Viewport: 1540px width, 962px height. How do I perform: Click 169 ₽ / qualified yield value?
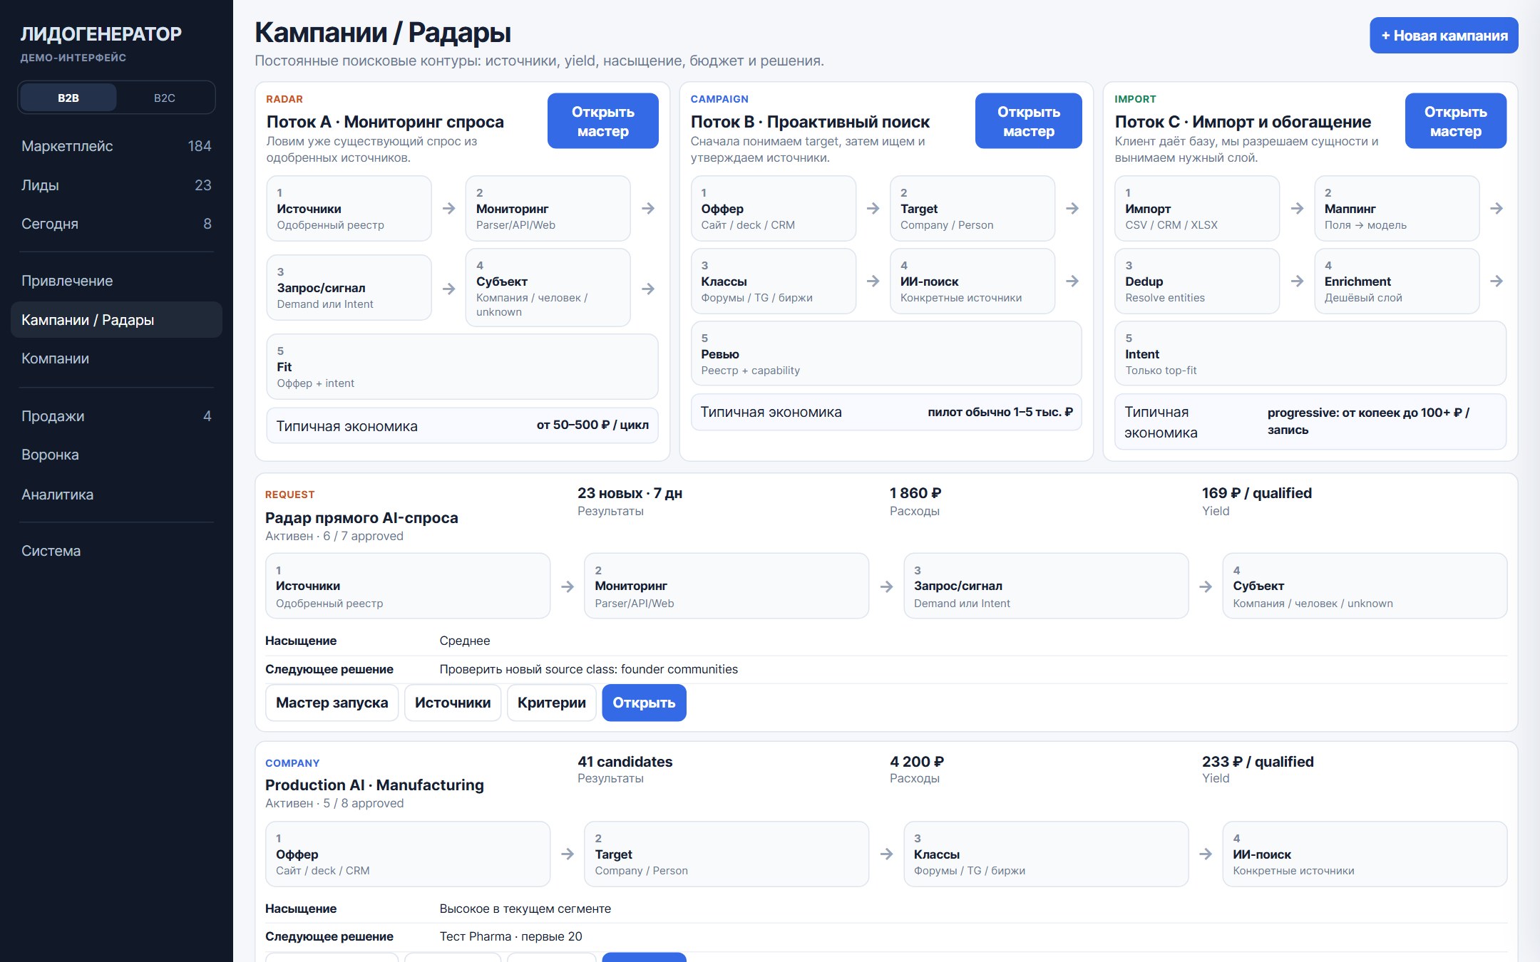point(1256,493)
